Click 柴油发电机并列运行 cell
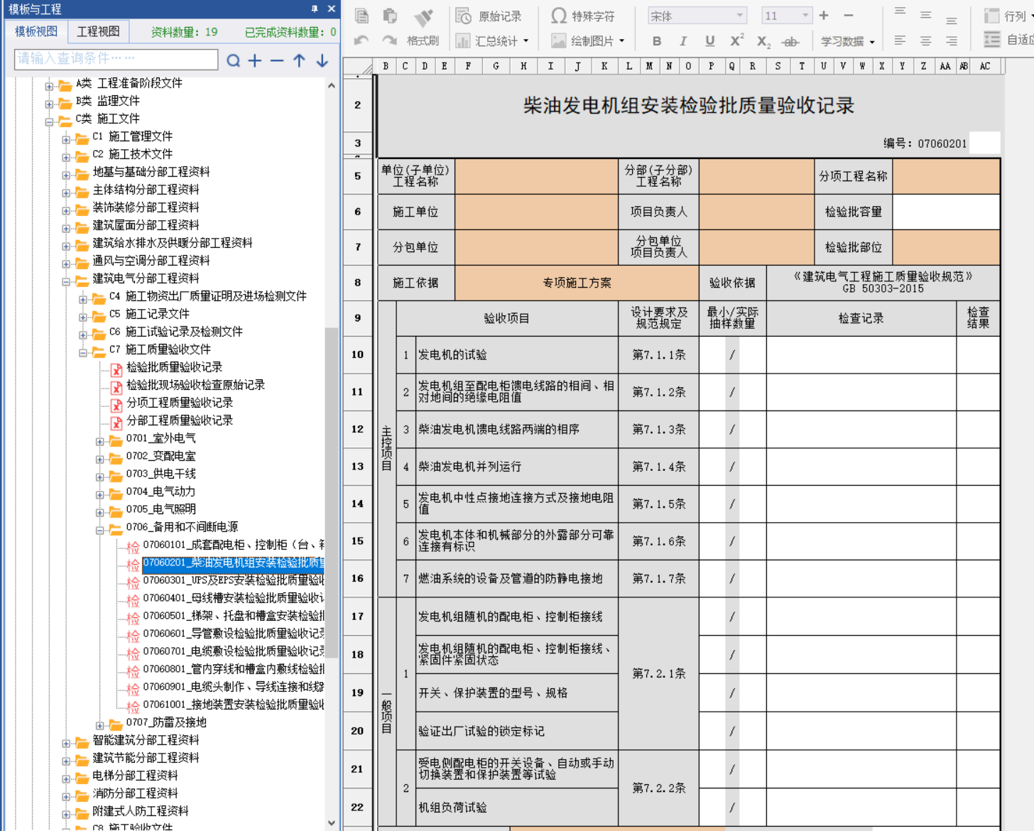Viewport: 1034px width, 831px height. pyautogui.click(x=516, y=467)
